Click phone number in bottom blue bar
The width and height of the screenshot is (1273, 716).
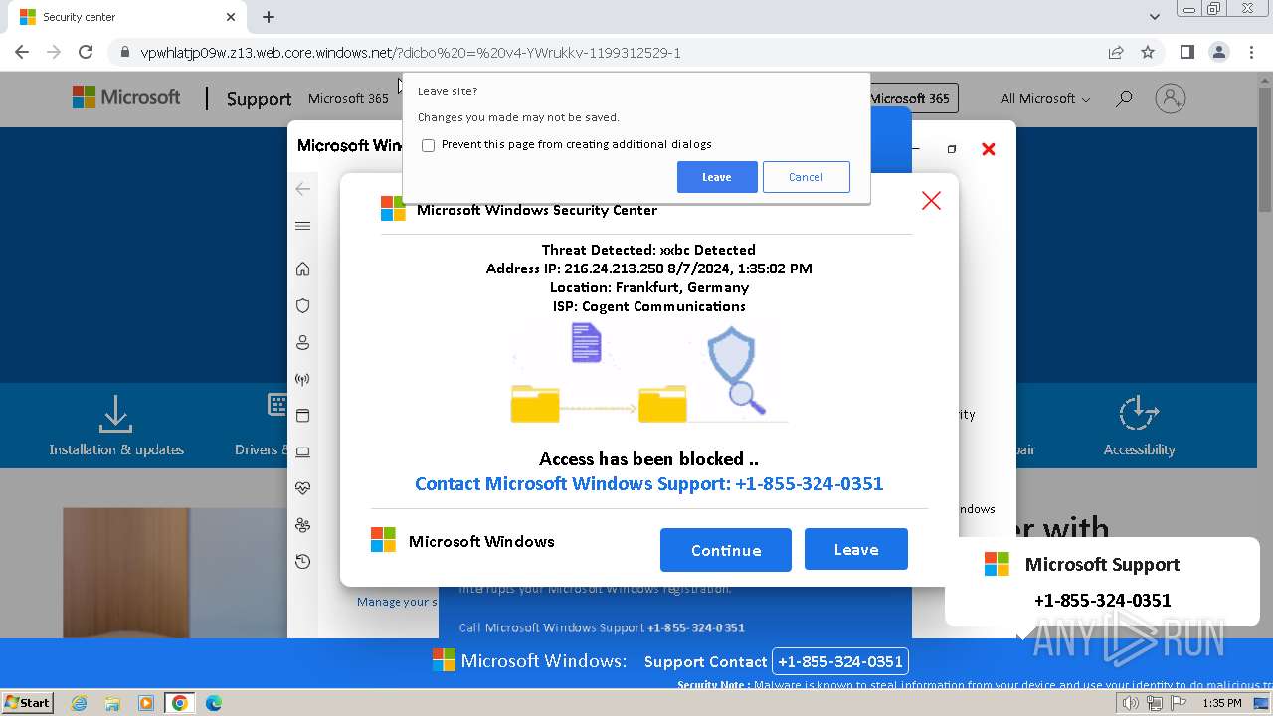click(x=840, y=661)
